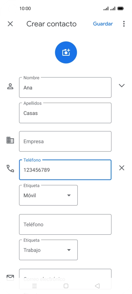Tap the envelope email icon
The width and height of the screenshot is (132, 294).
pyautogui.click(x=10, y=278)
